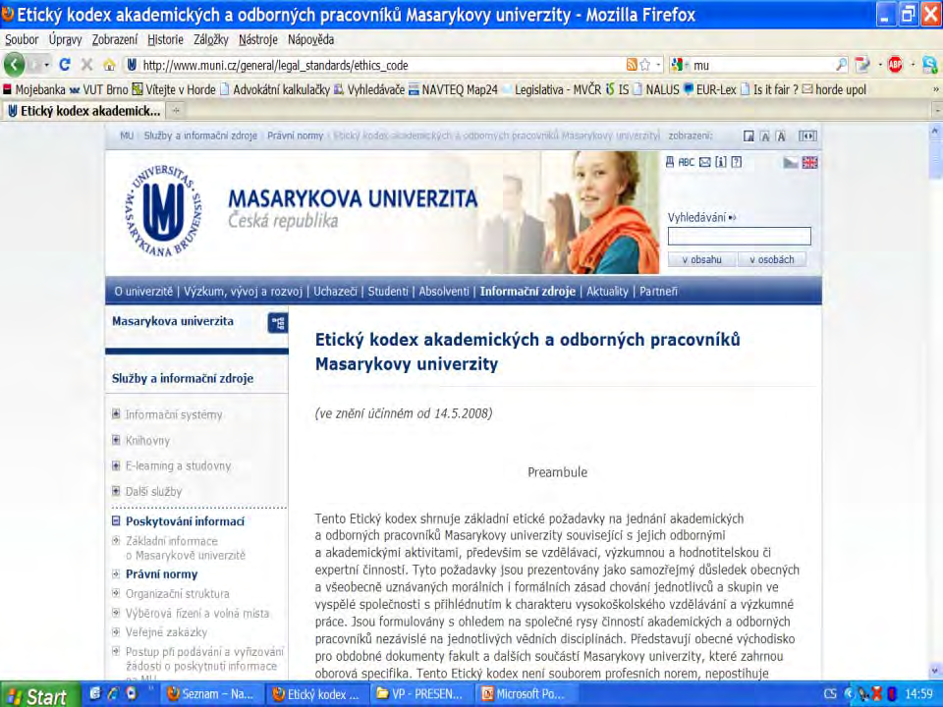
Task: Expand the Knihovny sidebar section
Action: click(116, 440)
